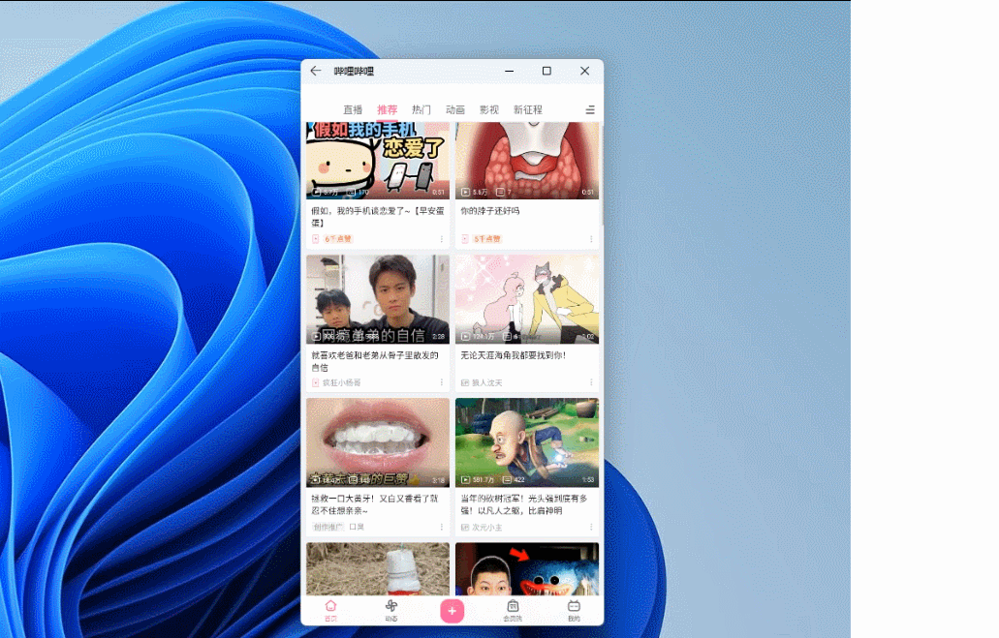Open the video thumbnail 假如我的手机恋爱了
999x638 pixels.
[378, 161]
